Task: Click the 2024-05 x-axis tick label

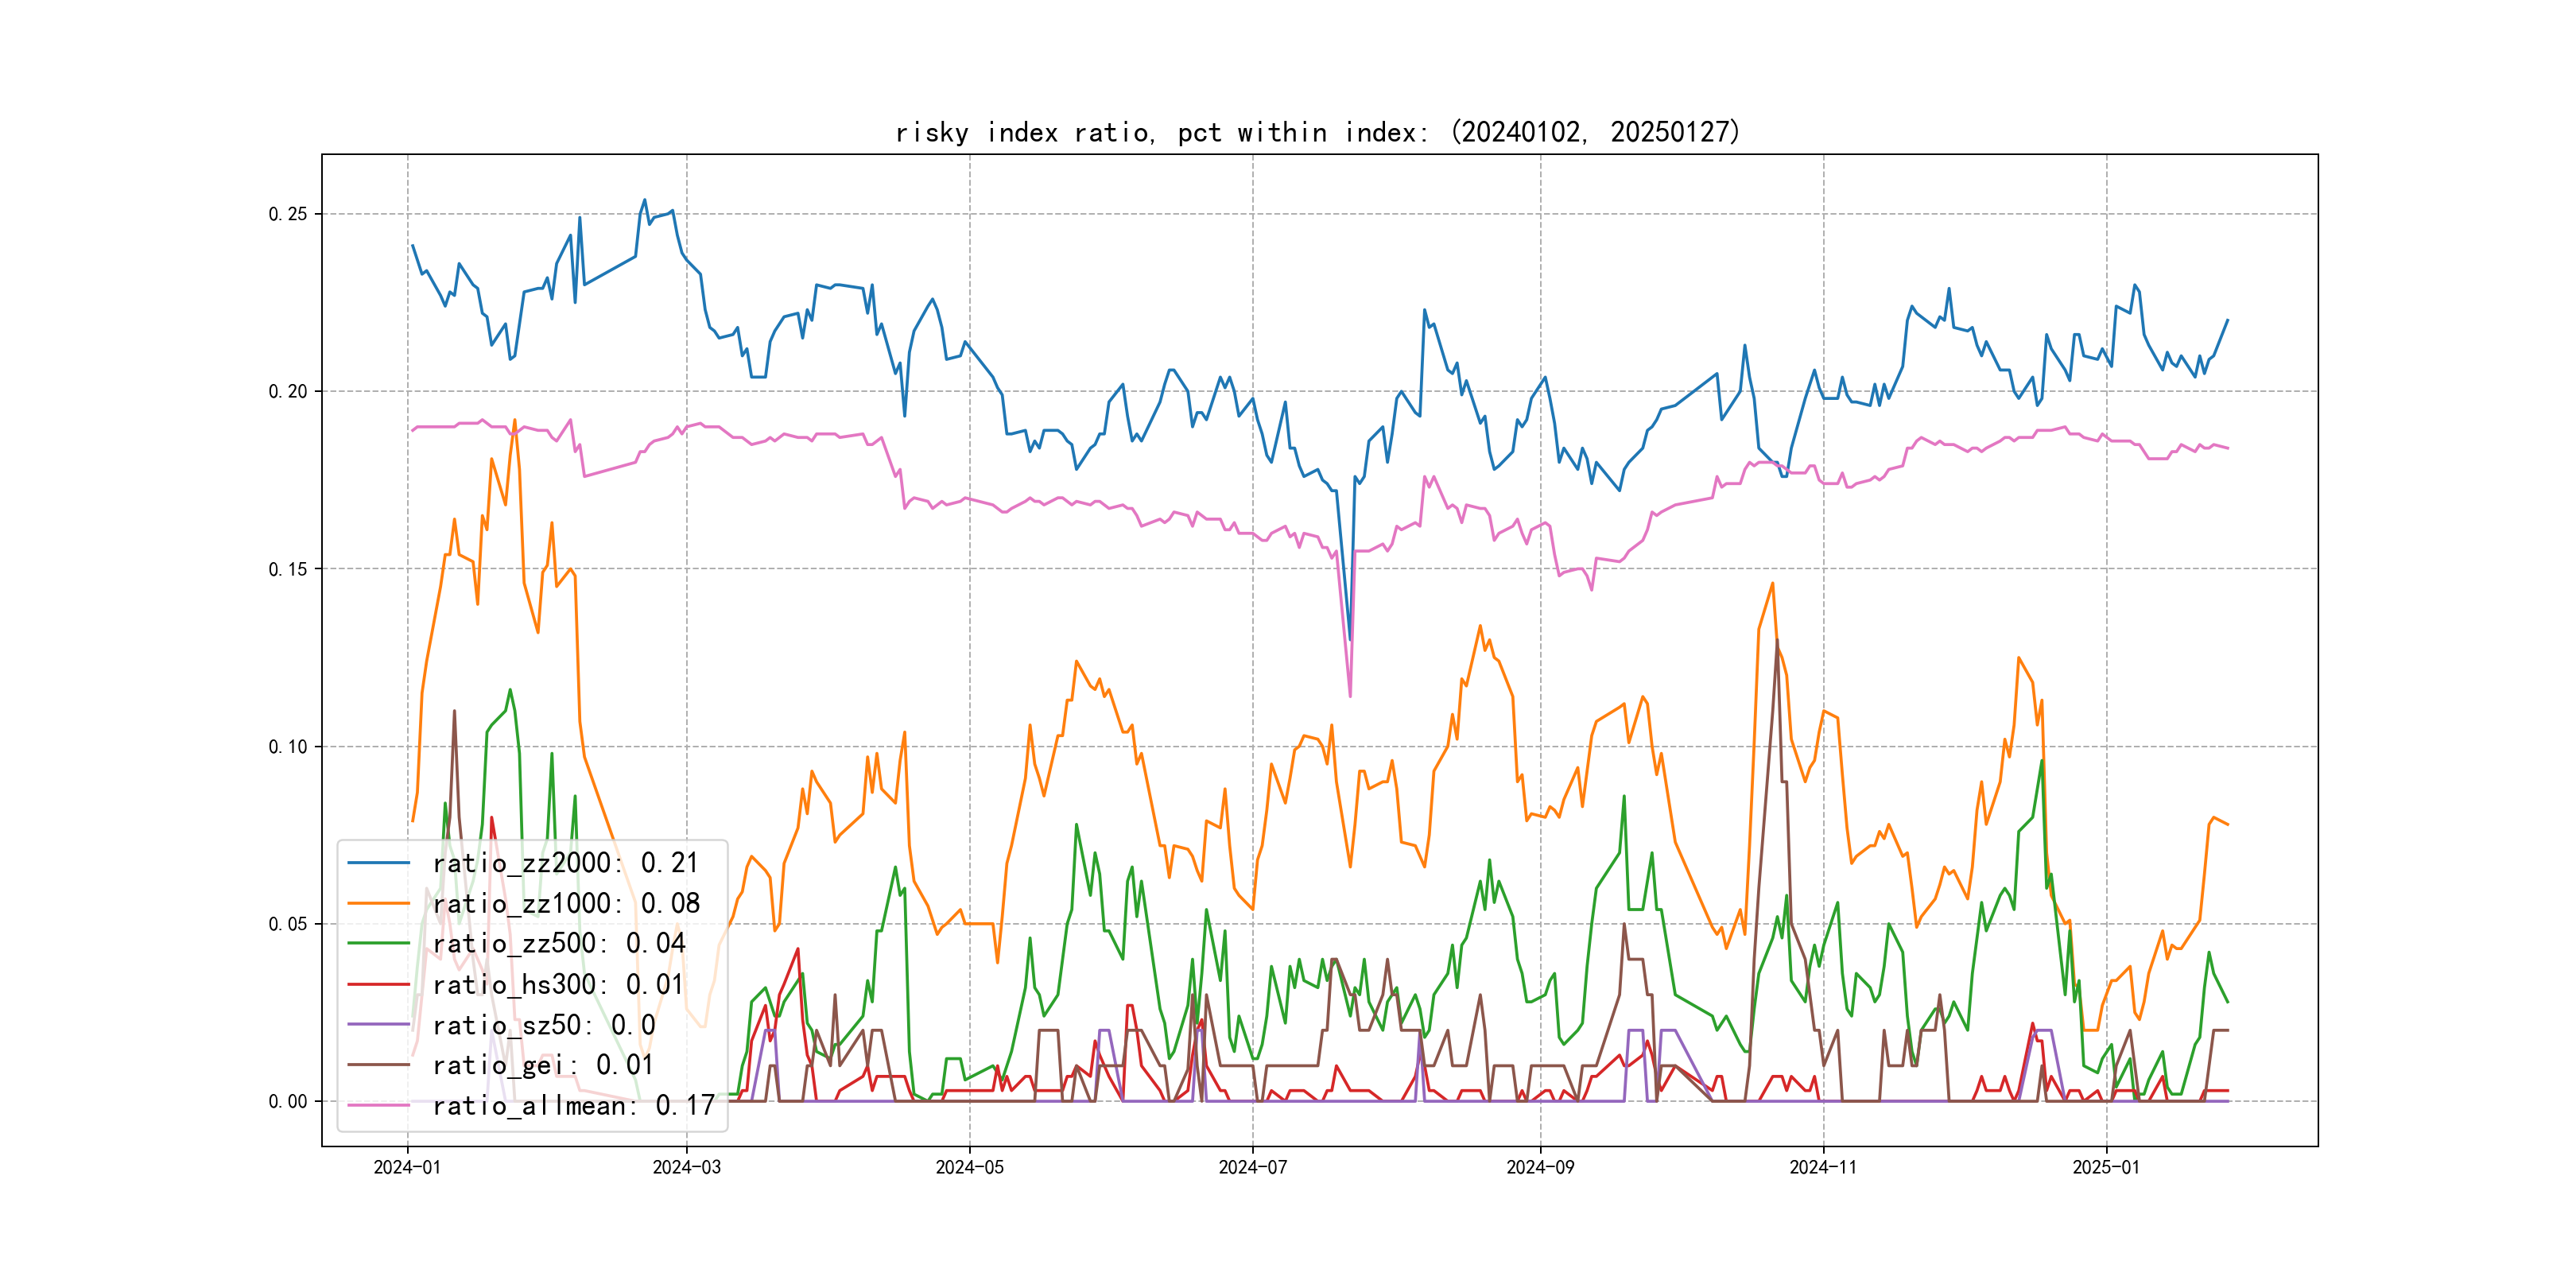Action: 969,1167
